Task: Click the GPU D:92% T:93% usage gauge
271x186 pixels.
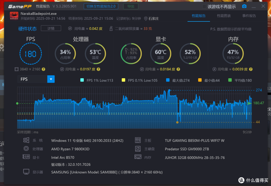Action: (131, 54)
